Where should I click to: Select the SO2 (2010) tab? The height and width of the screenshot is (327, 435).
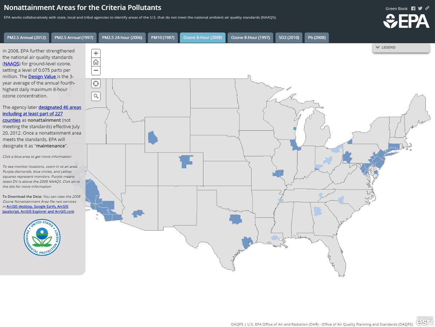click(289, 38)
